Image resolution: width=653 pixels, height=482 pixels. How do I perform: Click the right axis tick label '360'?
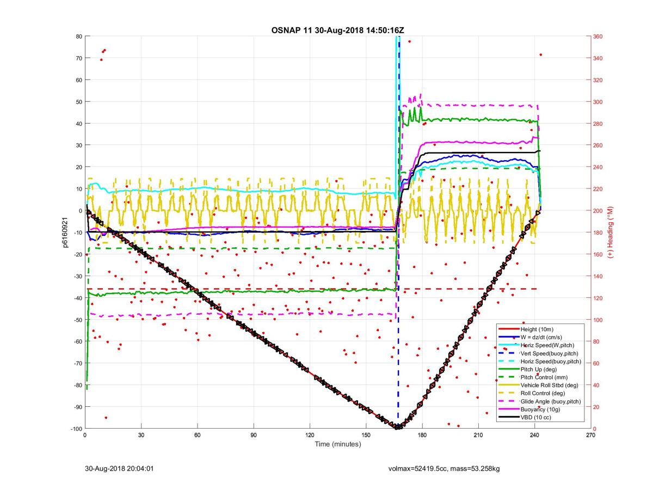[599, 36]
